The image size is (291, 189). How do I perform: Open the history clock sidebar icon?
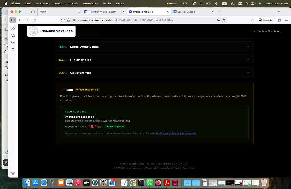click(13, 42)
